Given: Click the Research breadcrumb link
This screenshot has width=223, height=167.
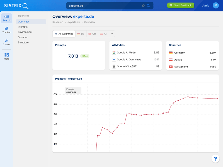Looking at the screenshot, I should [x=58, y=22].
